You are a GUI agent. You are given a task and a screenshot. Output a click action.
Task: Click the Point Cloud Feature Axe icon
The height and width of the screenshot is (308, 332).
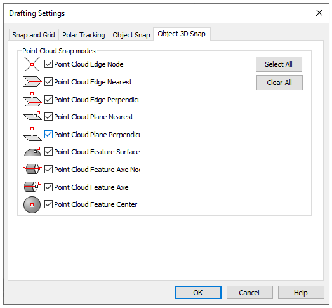[x=32, y=187]
